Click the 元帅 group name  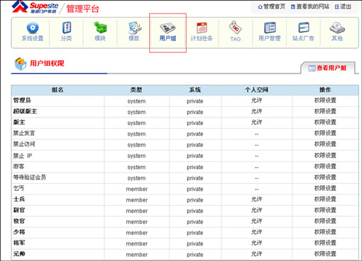(19, 254)
